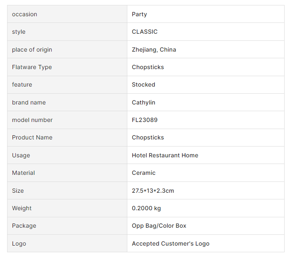
Task: Click the 'Weight' row label
Action: [22, 208]
